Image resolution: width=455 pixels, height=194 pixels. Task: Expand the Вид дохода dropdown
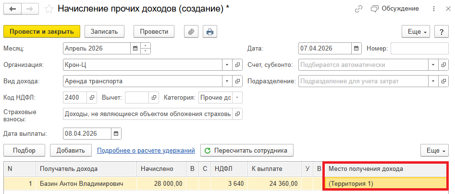coord(227,81)
